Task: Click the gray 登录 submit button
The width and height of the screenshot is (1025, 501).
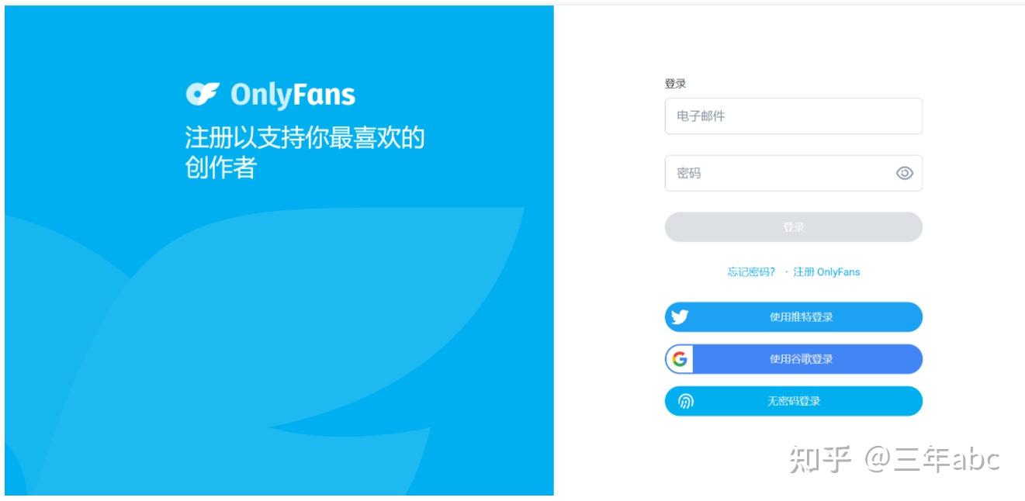Action: pos(793,227)
